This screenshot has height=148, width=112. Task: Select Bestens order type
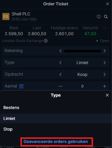pos(56,108)
